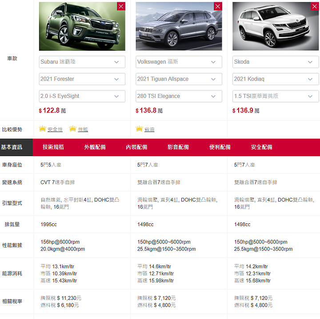Click 燃料稅 $ 6,180元 value
320x319 pixels.
(x=60, y=305)
